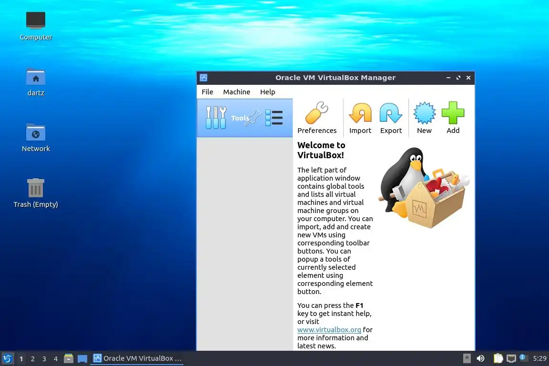
Task: Open the volume control in tray
Action: [x=480, y=358]
